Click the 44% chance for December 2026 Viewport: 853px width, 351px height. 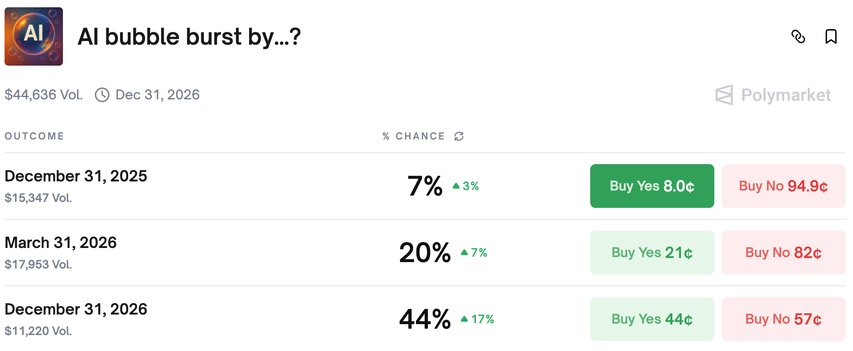click(425, 319)
